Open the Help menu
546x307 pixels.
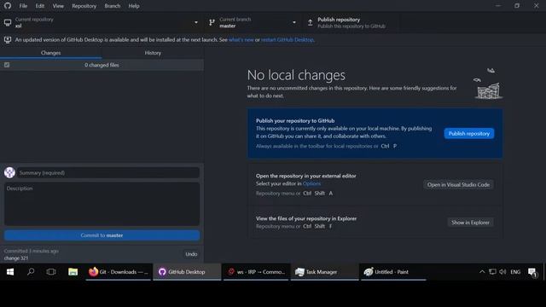pyautogui.click(x=134, y=6)
